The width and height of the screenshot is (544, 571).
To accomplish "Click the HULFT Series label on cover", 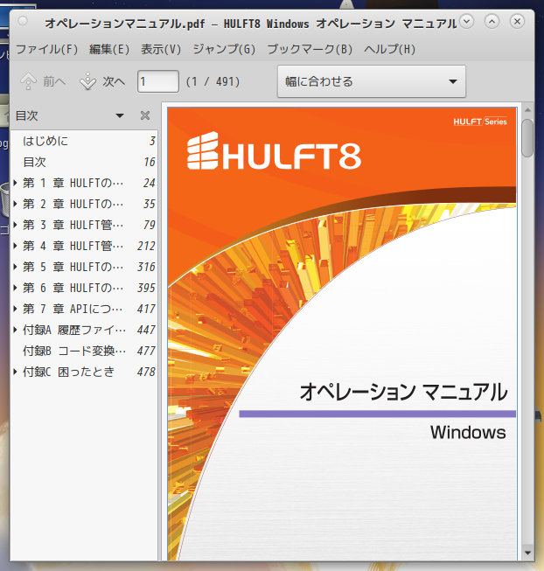I will coord(480,122).
